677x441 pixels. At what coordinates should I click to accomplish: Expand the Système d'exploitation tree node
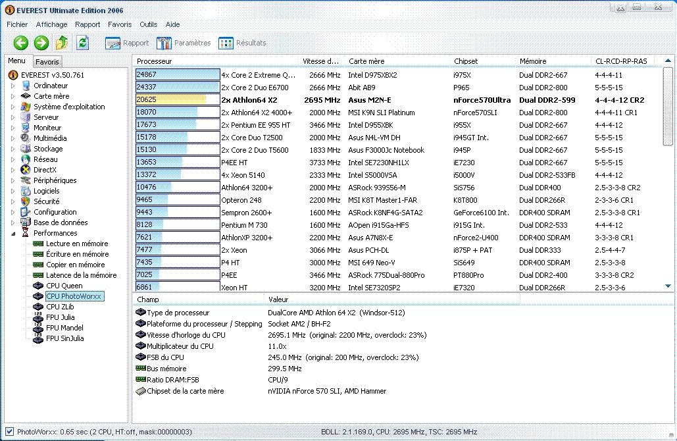[x=13, y=107]
